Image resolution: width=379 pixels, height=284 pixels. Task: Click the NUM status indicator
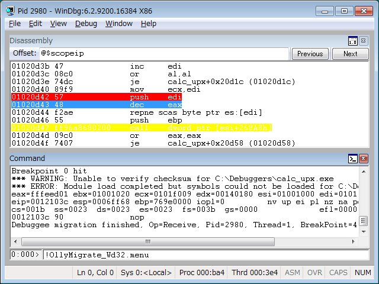pyautogui.click(x=362, y=273)
